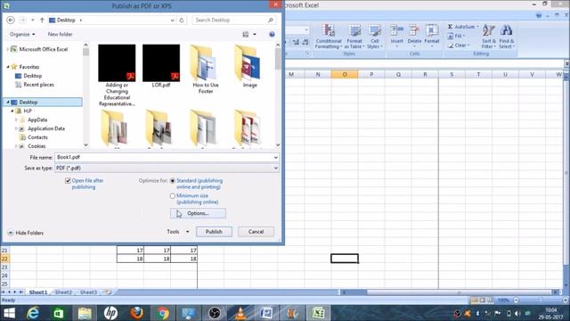570x321 pixels.
Task: Refresh the Desktop folder listing
Action: click(x=182, y=20)
